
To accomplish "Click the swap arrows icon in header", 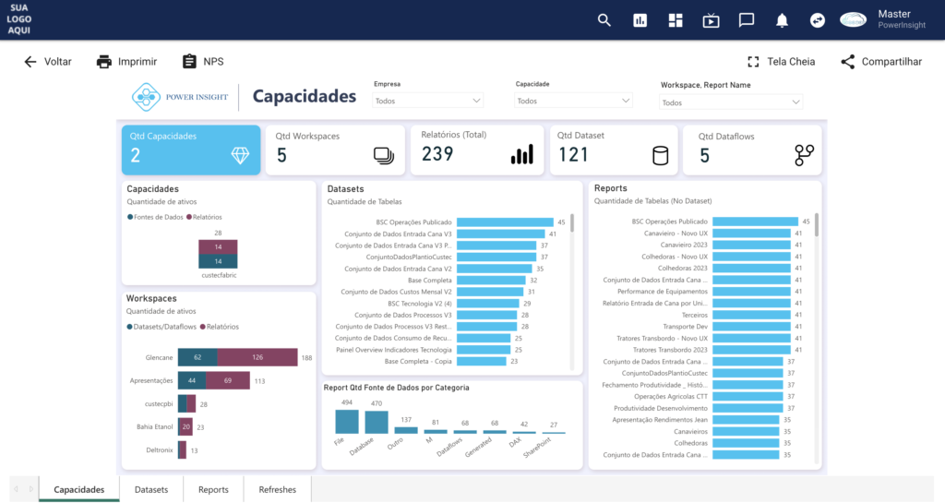I will pos(817,20).
